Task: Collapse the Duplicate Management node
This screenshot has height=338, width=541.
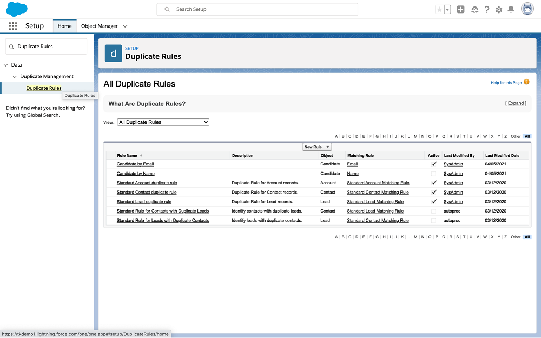Action: tap(15, 77)
